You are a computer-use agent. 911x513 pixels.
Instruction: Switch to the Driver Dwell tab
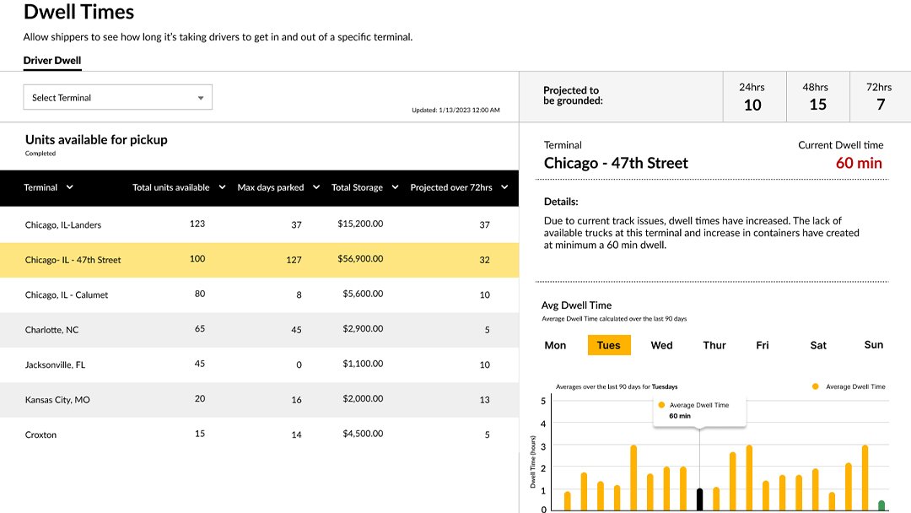tap(52, 61)
